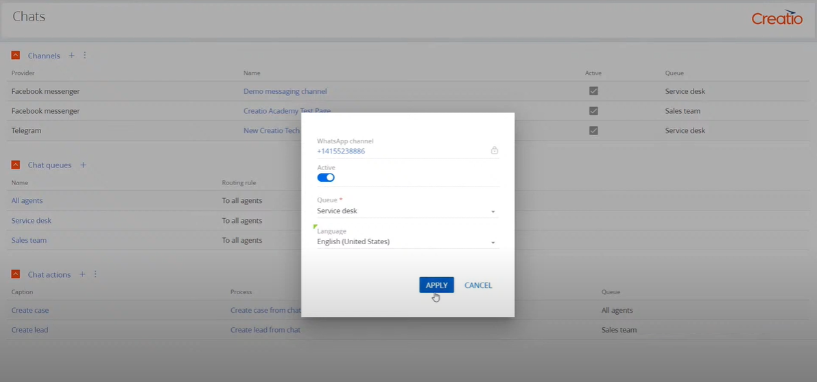
Task: Collapse the Chat queues section
Action: [x=16, y=165]
